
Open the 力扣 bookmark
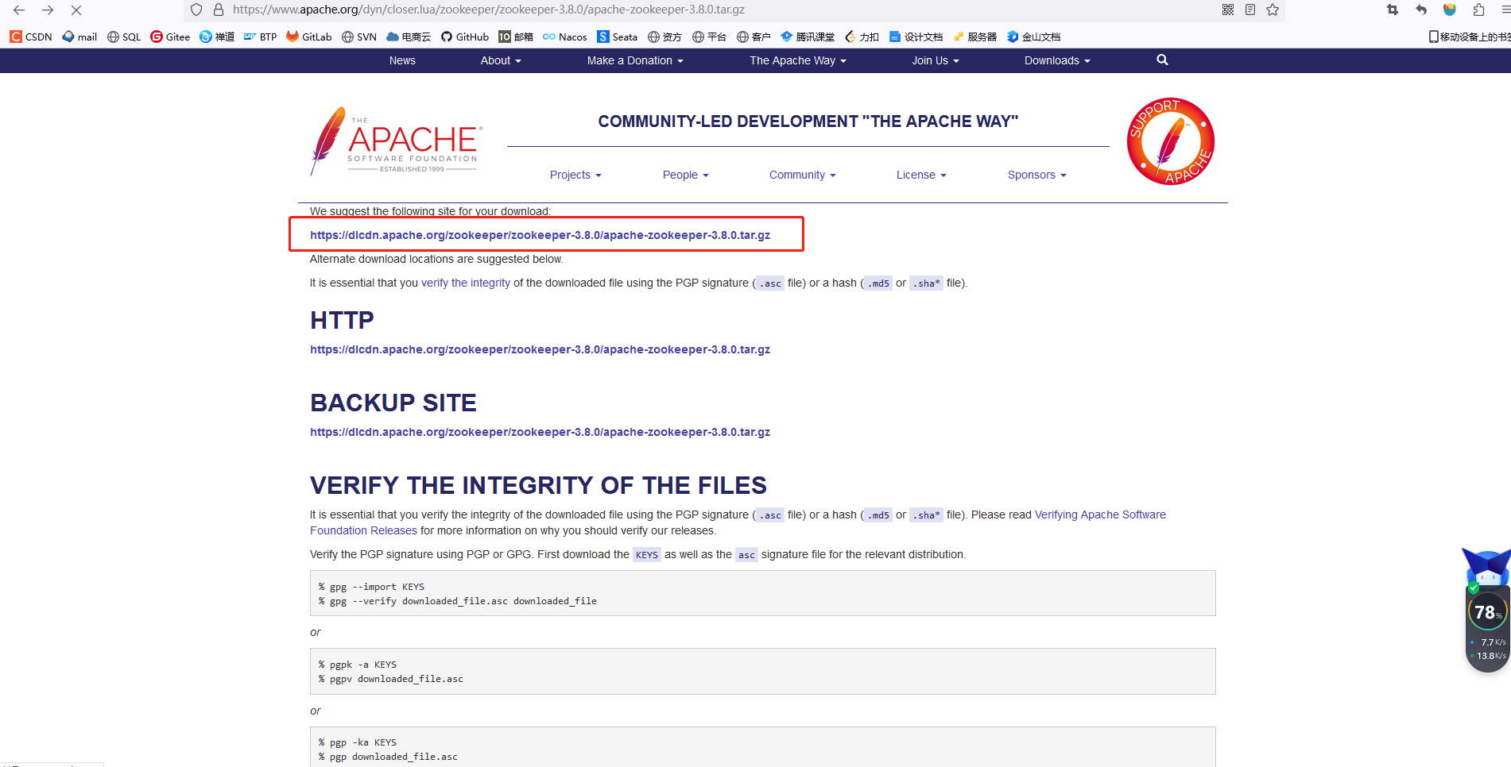(862, 37)
